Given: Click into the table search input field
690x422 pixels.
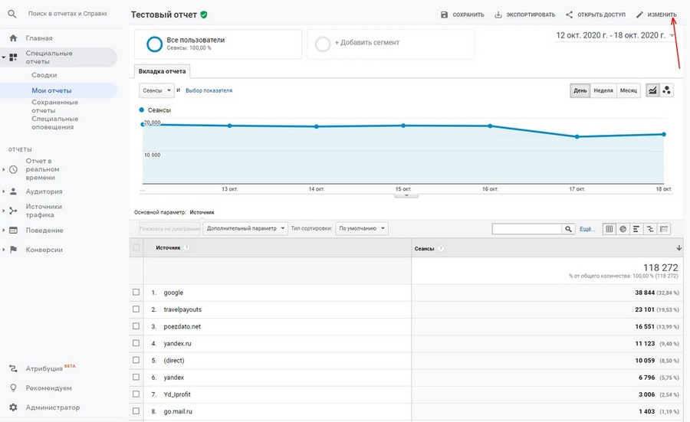Looking at the screenshot, I should point(527,229).
